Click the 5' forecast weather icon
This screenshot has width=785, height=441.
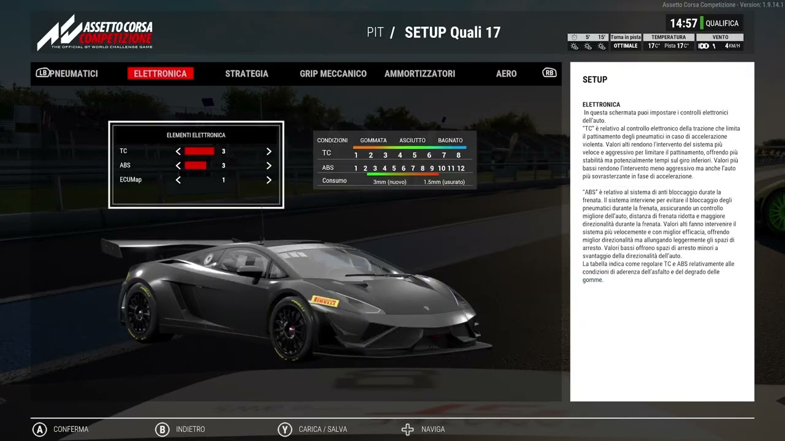(588, 46)
